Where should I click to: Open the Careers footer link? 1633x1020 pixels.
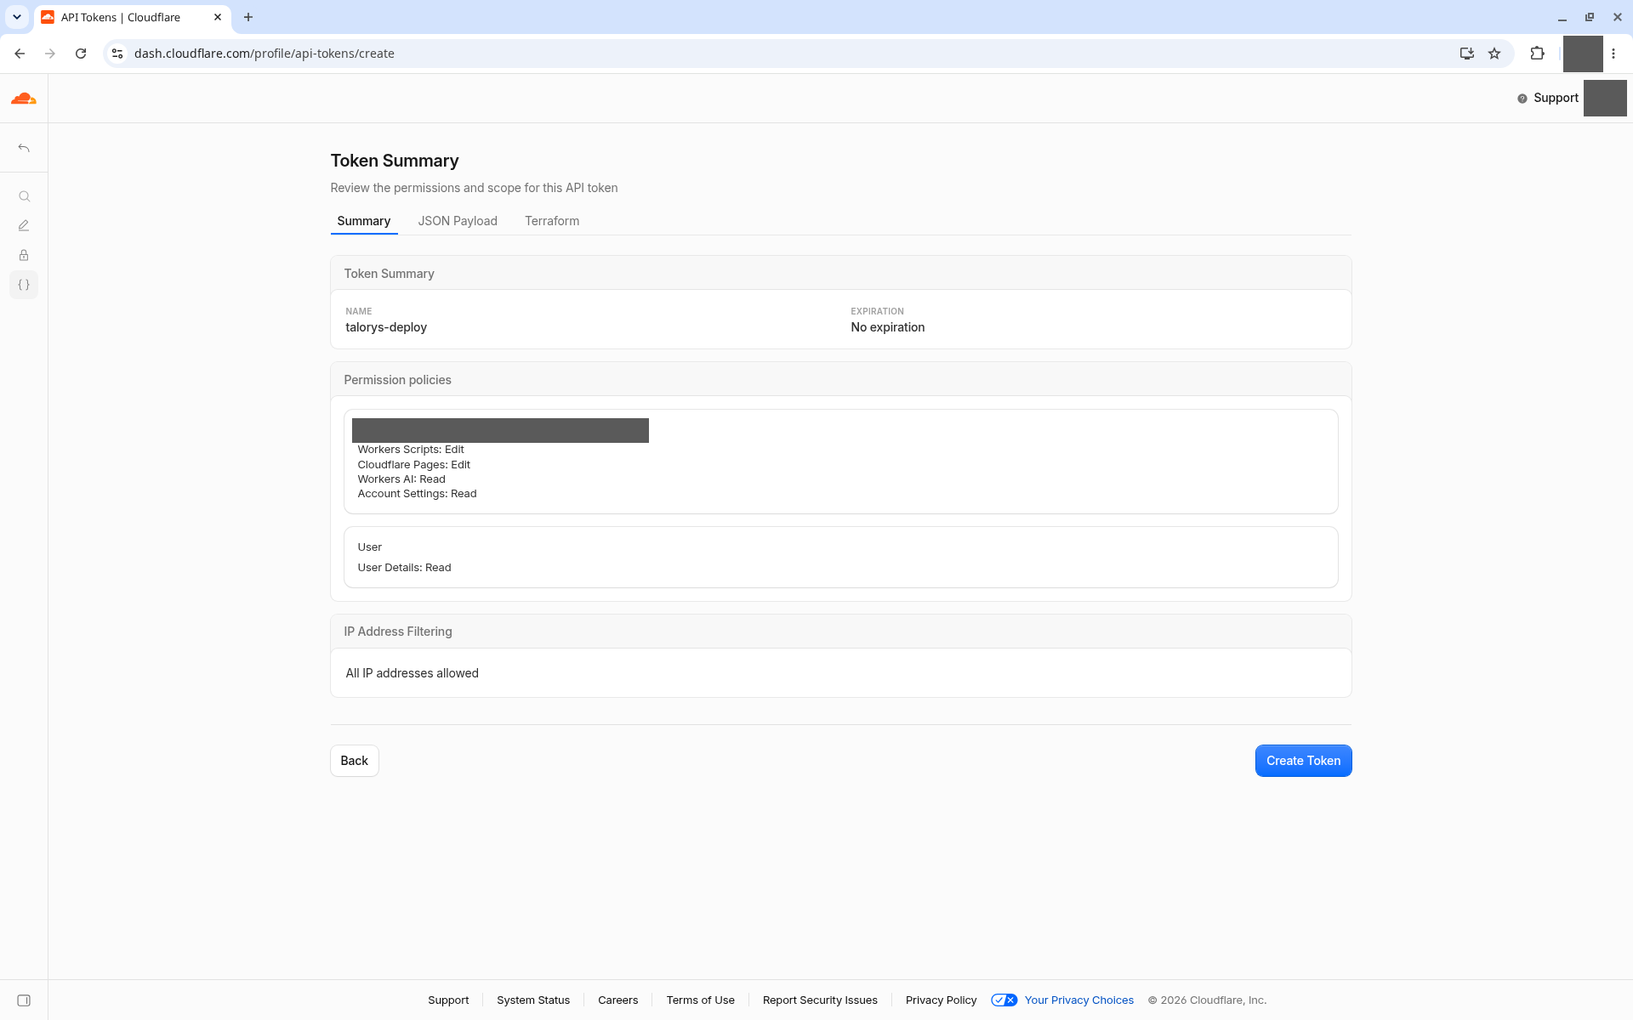click(x=618, y=1000)
